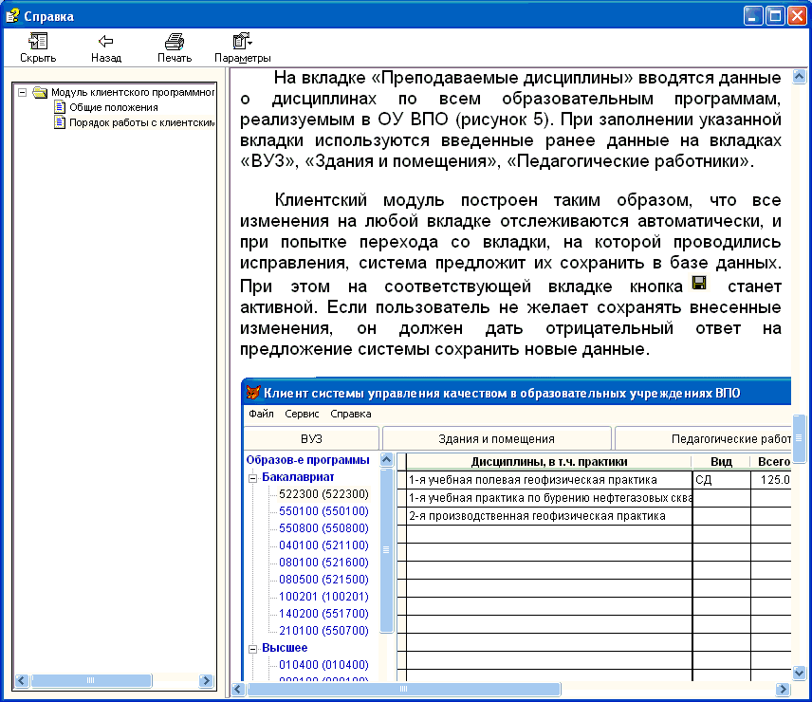The height and width of the screenshot is (702, 812).
Task: Select program 080100 (521600)
Action: [323, 563]
